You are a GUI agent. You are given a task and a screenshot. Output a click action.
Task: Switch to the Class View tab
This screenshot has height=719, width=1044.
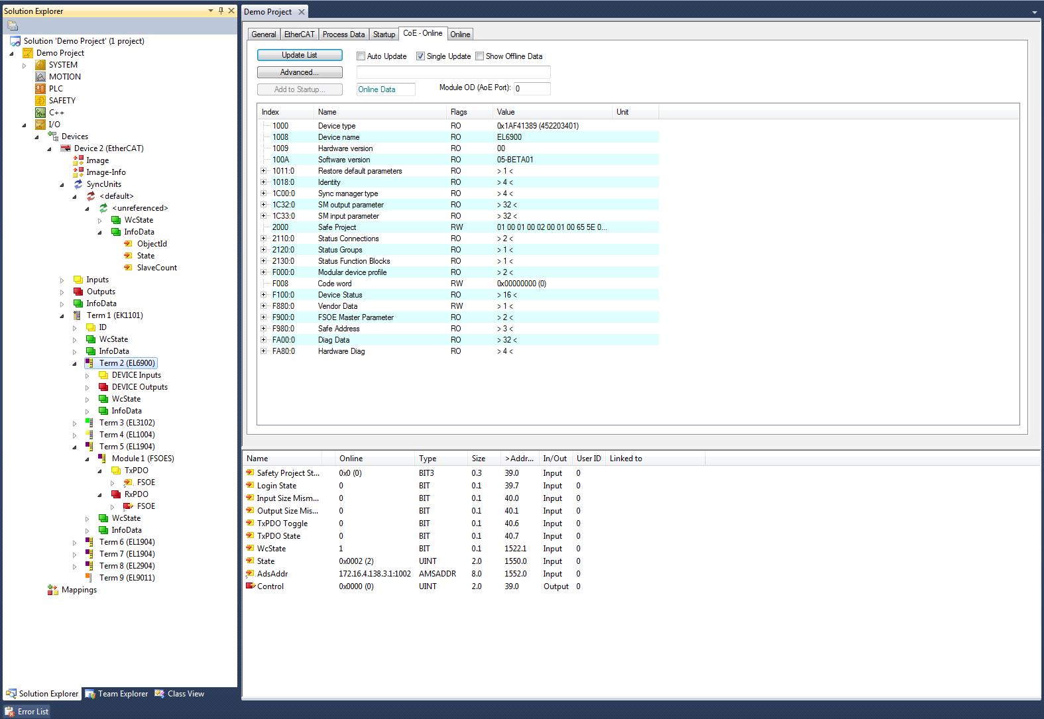180,694
